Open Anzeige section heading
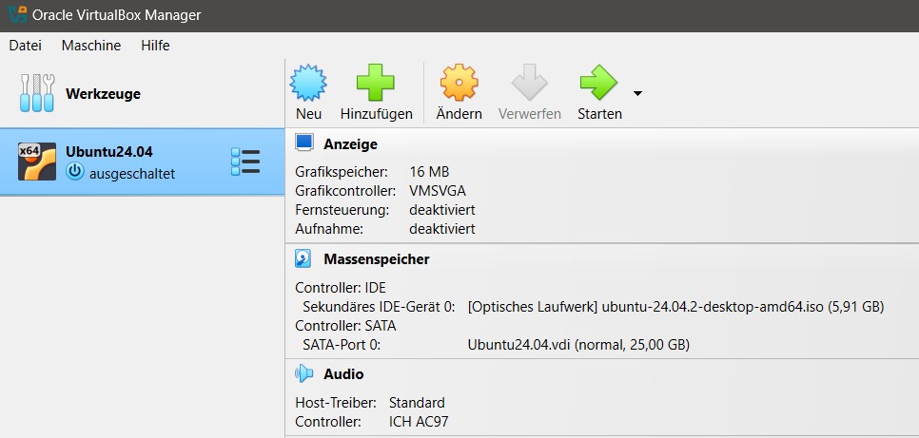Screen dimensions: 919x438 [350, 144]
